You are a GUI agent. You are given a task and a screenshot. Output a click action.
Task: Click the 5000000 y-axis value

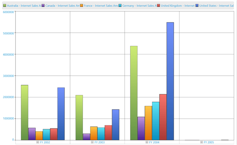8,33
